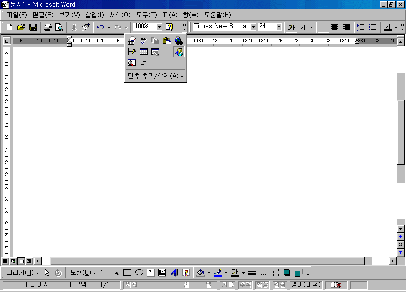406x292 pixels.
Task: Open the 도형(U) AutoShapes menu
Action: [83, 273]
